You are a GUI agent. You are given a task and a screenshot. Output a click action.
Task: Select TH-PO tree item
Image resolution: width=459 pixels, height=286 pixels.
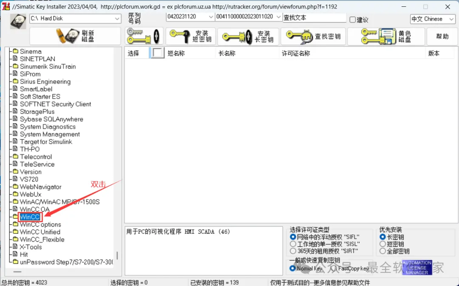click(x=30, y=149)
